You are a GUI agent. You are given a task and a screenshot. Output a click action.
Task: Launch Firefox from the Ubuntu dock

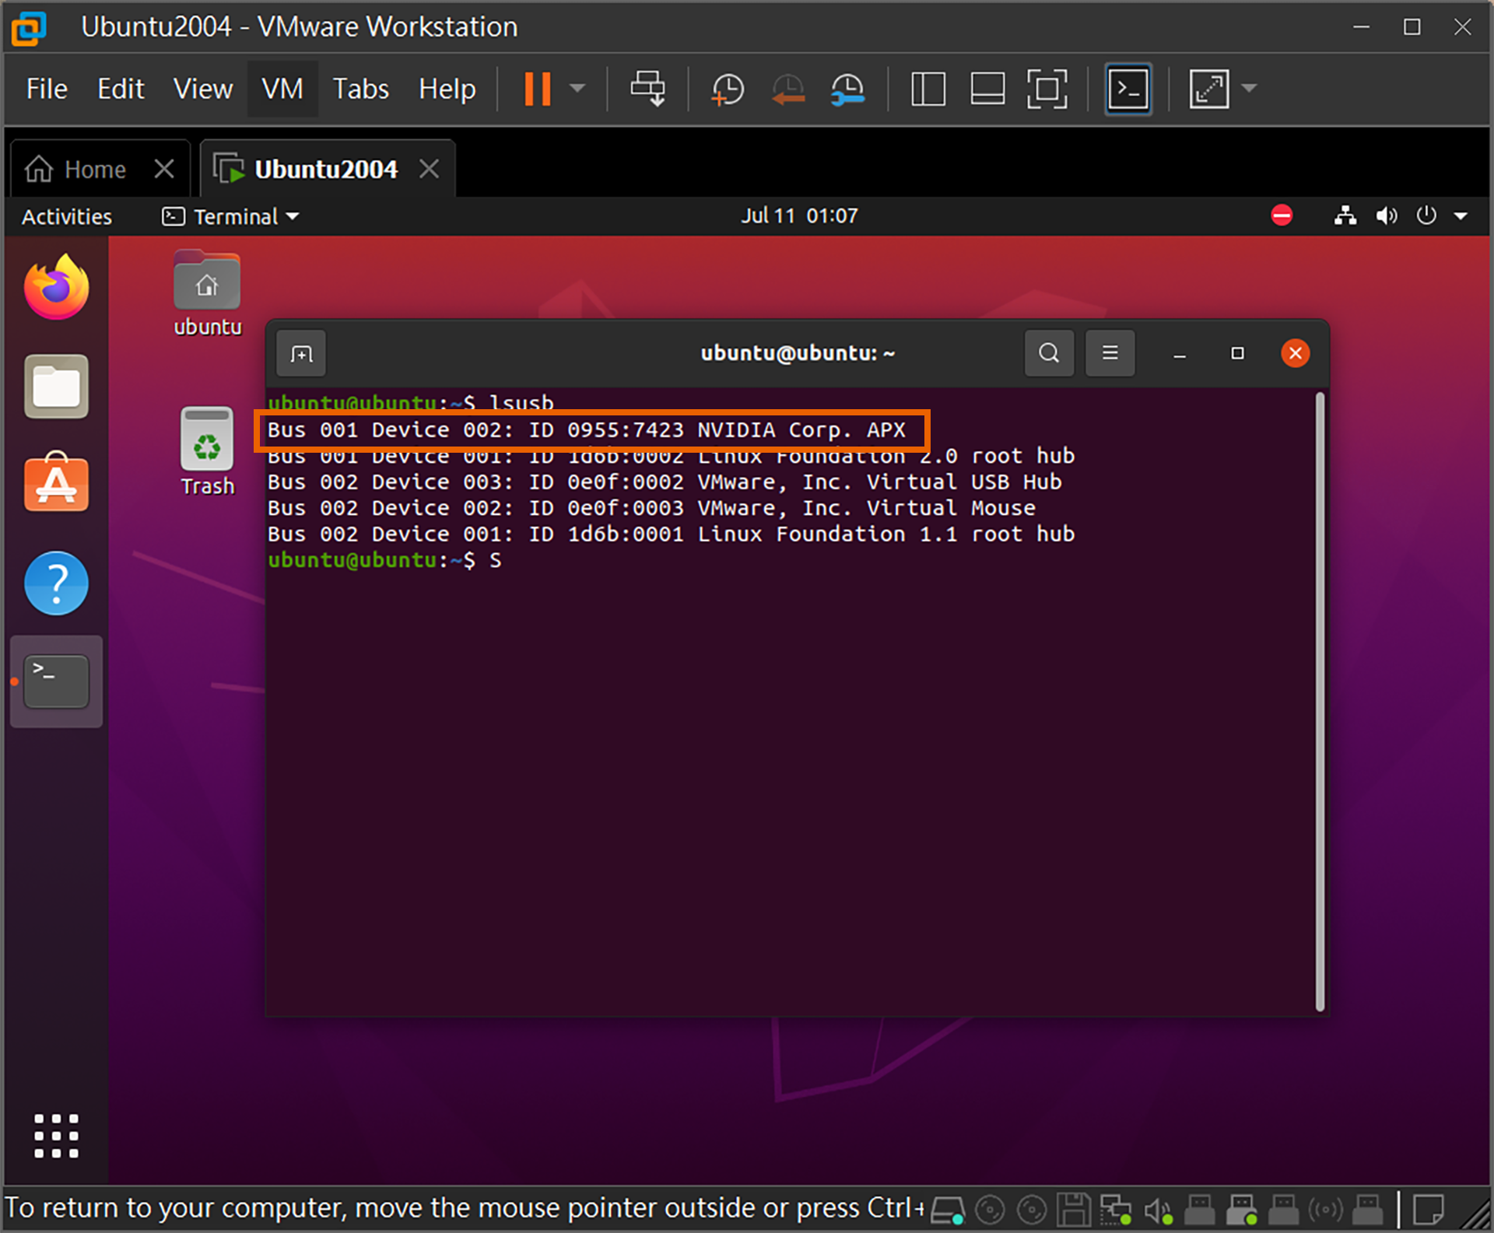(56, 288)
